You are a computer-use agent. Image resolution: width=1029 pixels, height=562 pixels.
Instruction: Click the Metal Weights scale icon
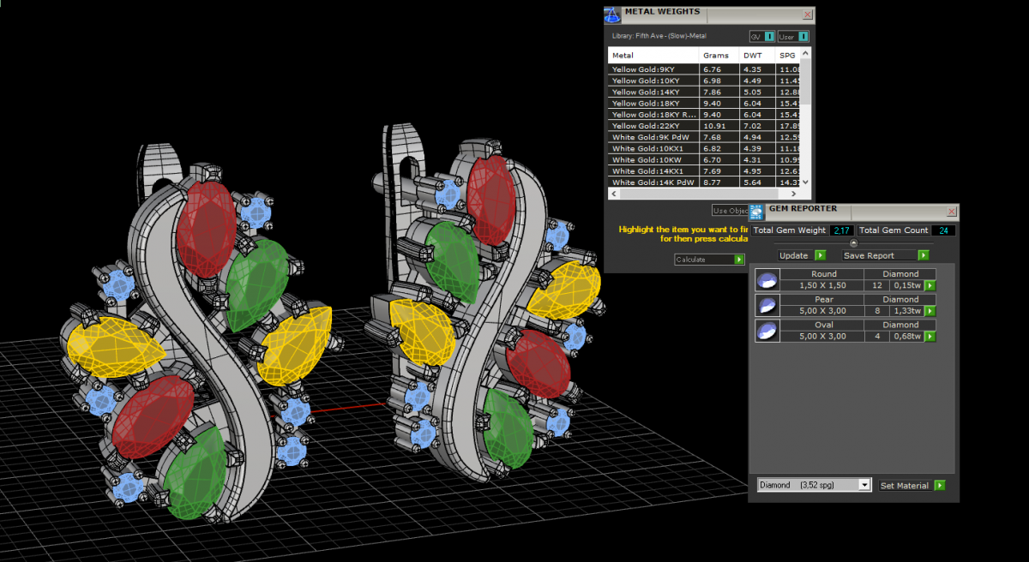click(x=612, y=15)
